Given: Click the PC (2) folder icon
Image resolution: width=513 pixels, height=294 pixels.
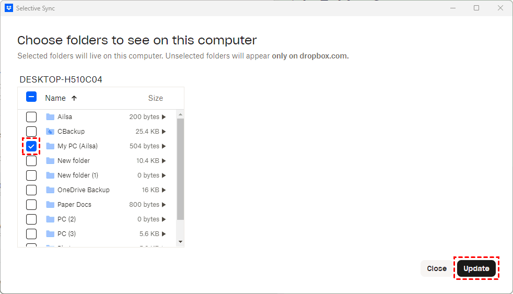Looking at the screenshot, I should [x=50, y=219].
